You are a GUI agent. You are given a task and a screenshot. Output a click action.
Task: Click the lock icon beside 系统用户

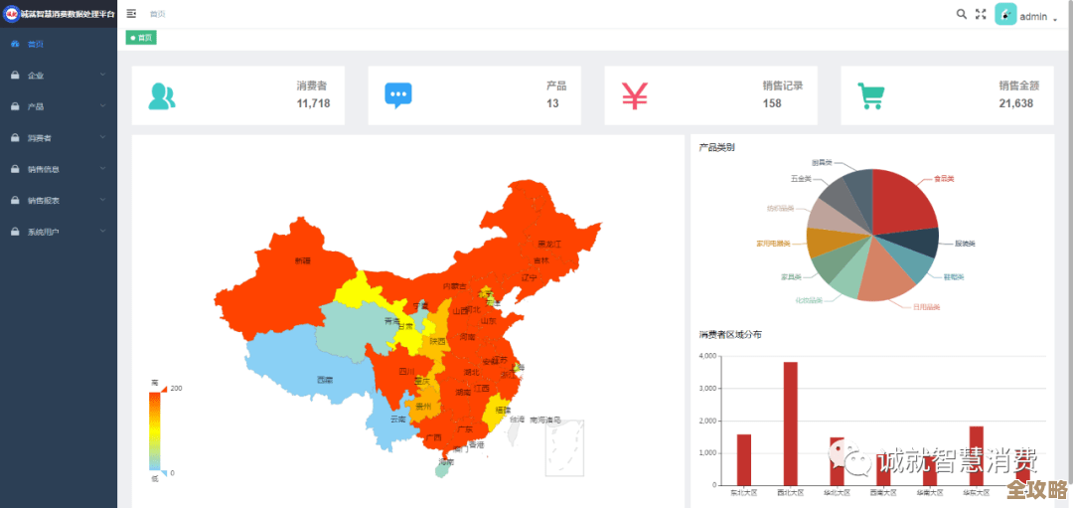point(15,232)
